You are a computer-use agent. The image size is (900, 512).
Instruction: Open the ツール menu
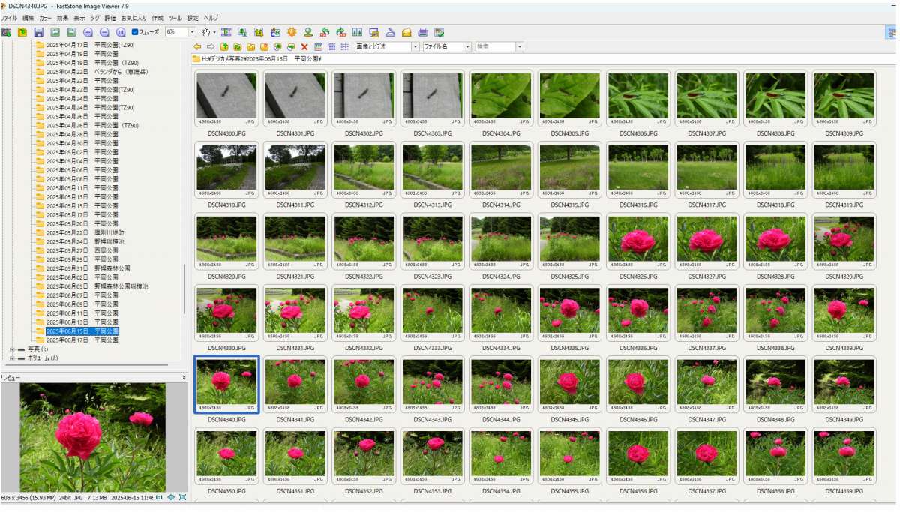point(175,17)
